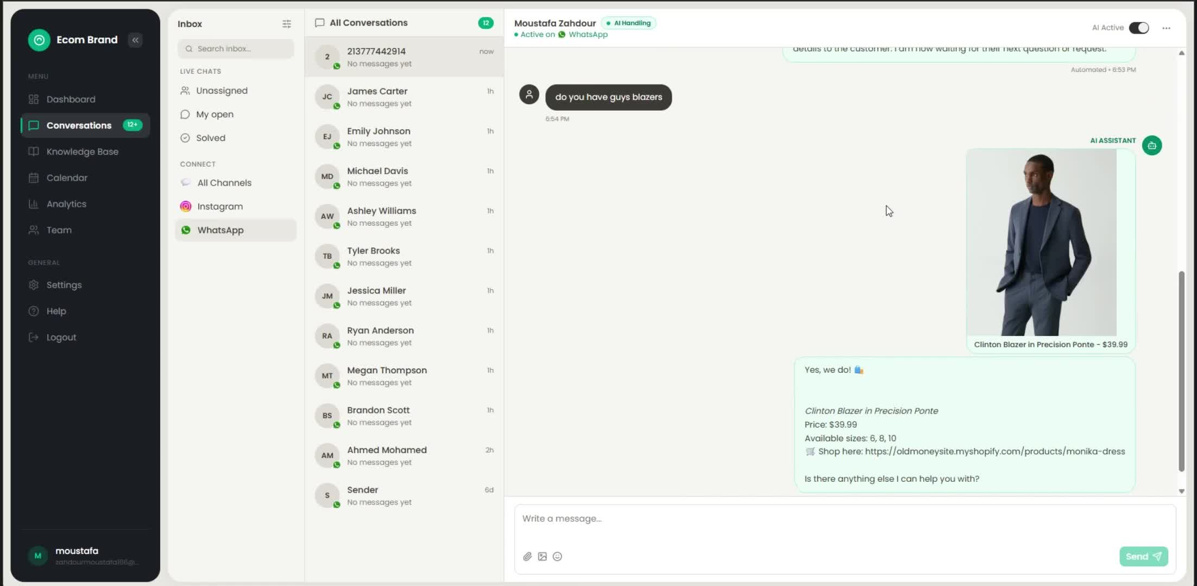The width and height of the screenshot is (1197, 586).
Task: Open the oldmoneysite shop product link
Action: (994, 451)
